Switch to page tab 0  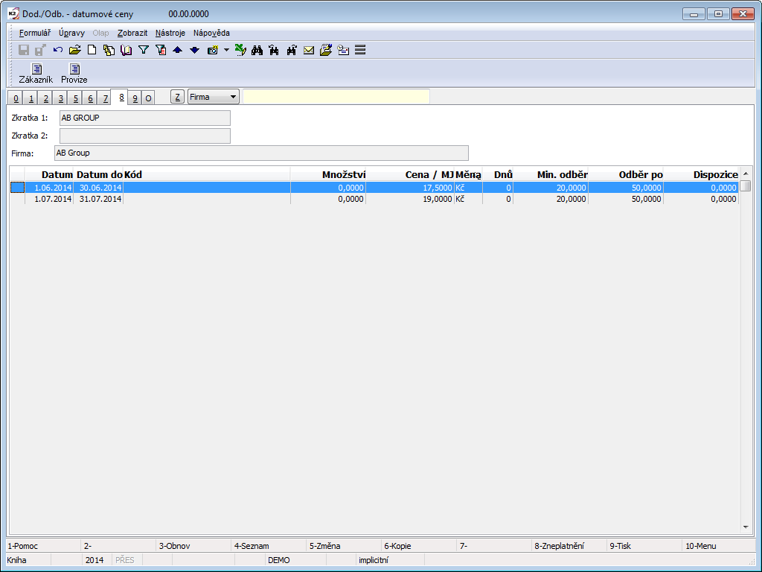[x=16, y=98]
